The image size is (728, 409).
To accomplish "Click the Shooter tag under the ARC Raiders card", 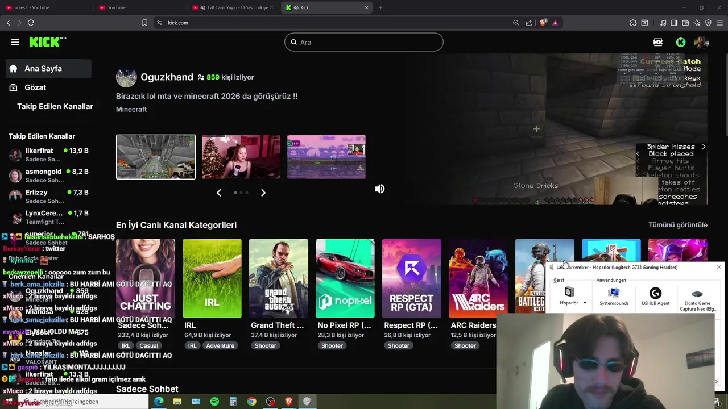I will 465,345.
